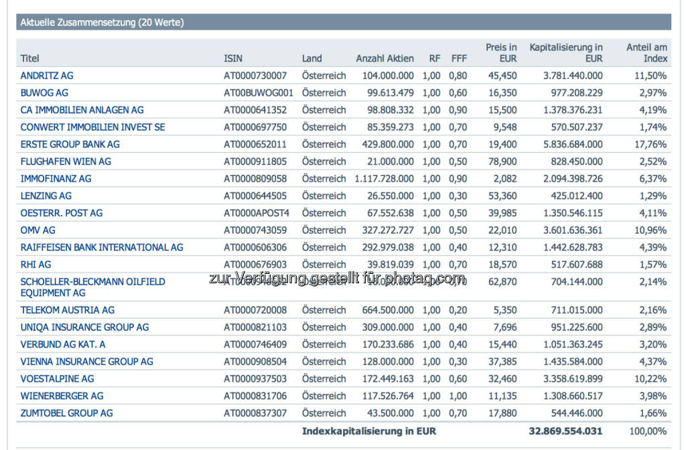This screenshot has height=450, width=686.
Task: Open IMMOFINANZ AG stock page
Action: click(x=56, y=179)
